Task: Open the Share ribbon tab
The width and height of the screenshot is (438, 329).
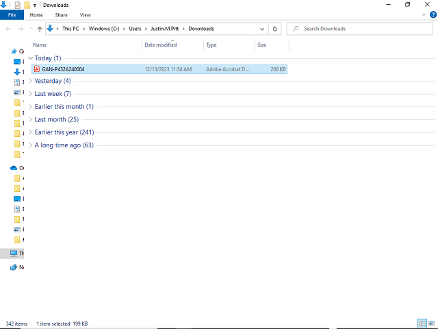Action: [x=61, y=14]
